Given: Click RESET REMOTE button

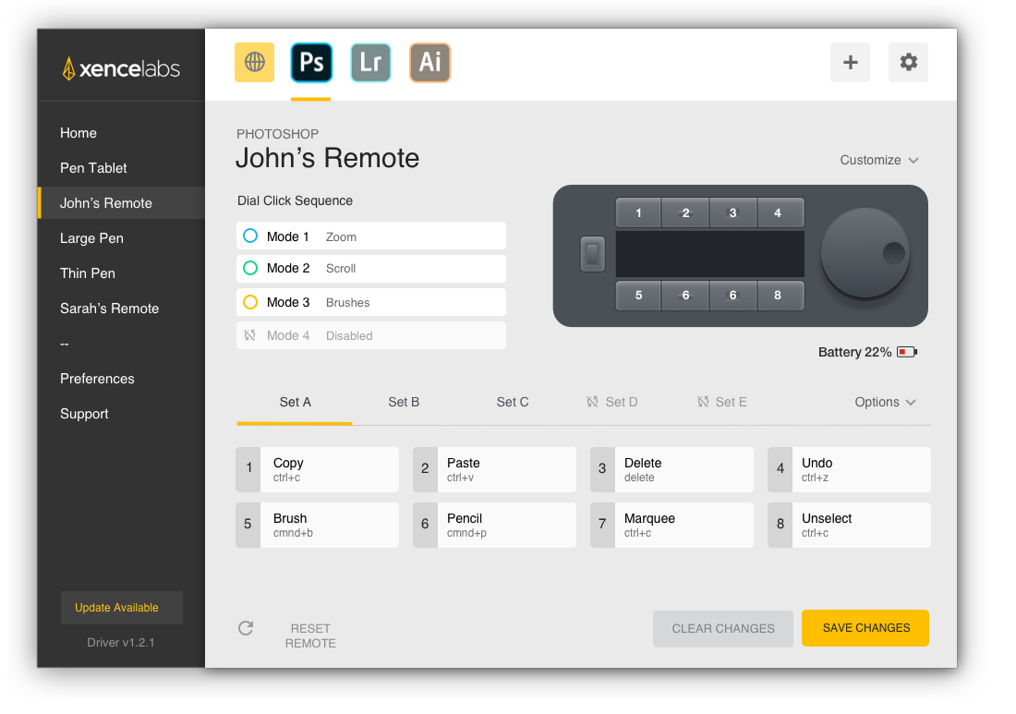Looking at the screenshot, I should coord(310,635).
